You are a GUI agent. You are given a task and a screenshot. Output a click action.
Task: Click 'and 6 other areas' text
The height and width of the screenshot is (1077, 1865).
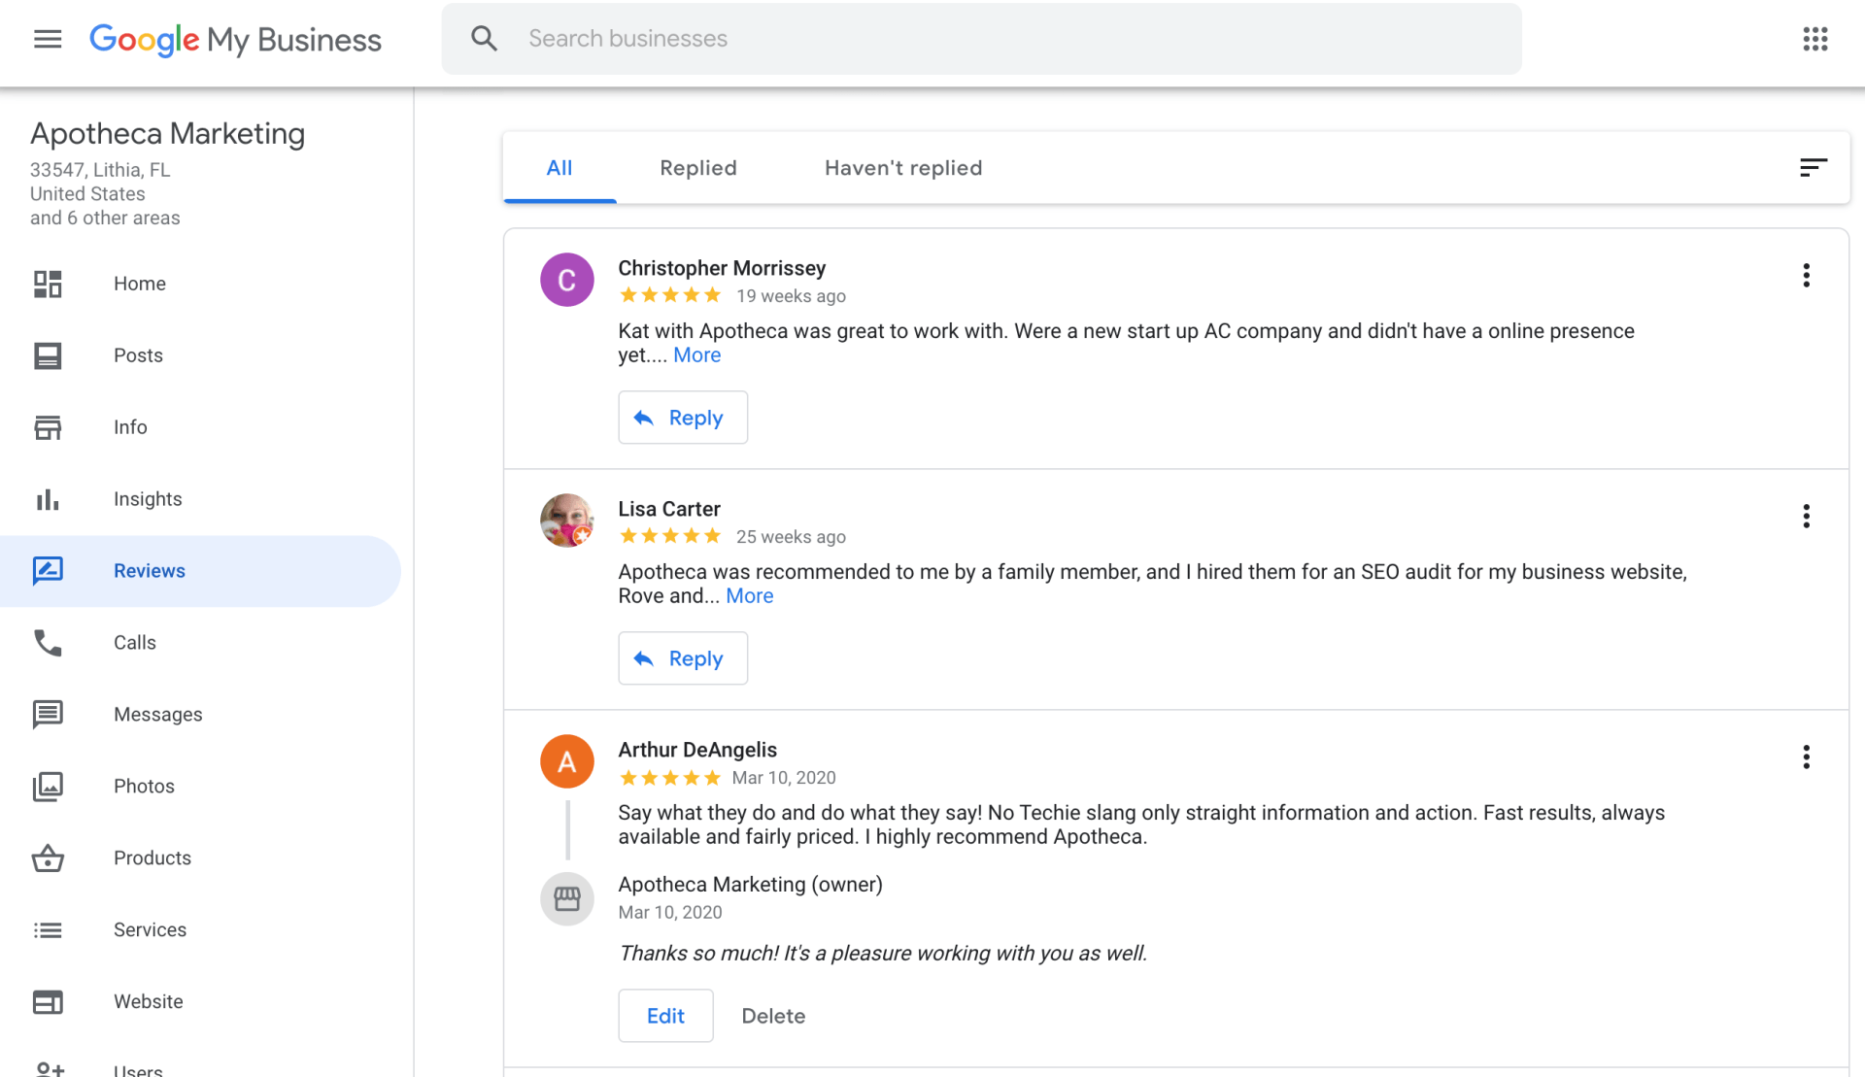(x=105, y=219)
